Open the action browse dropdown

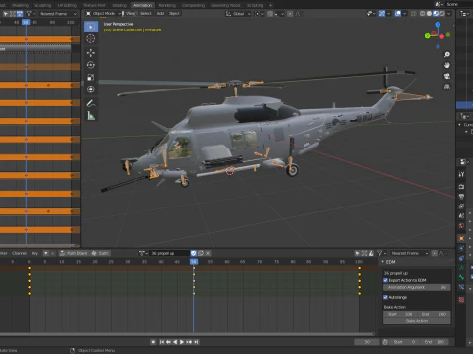(x=143, y=253)
